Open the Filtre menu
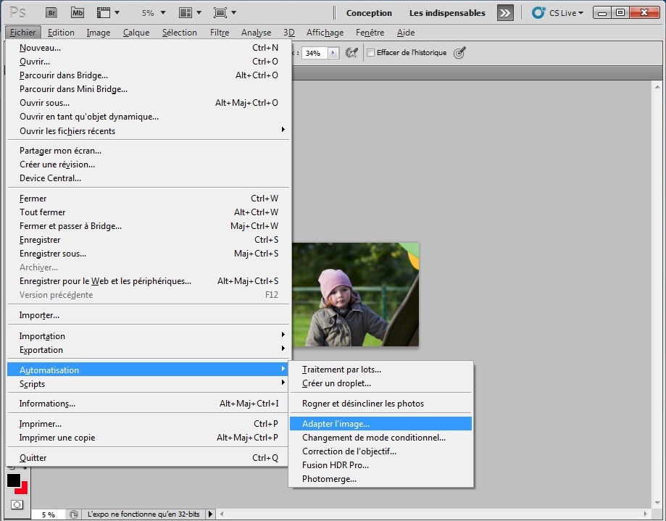 point(219,33)
